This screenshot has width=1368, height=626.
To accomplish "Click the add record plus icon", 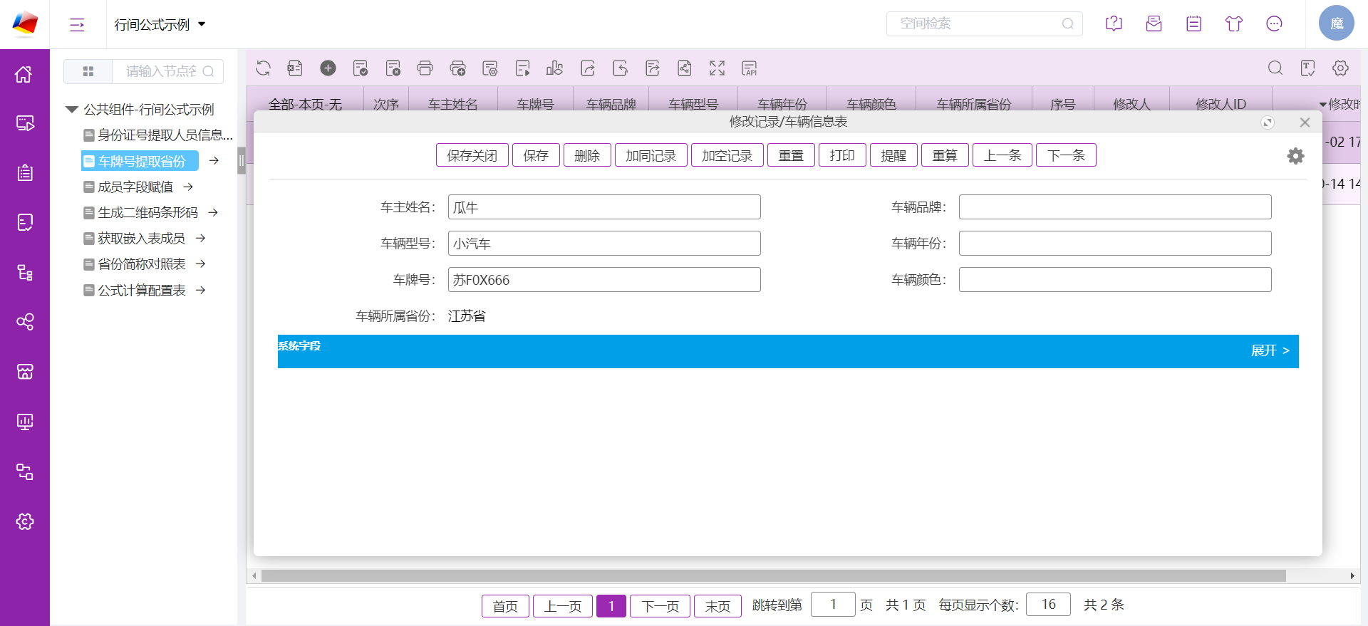I will [x=328, y=68].
